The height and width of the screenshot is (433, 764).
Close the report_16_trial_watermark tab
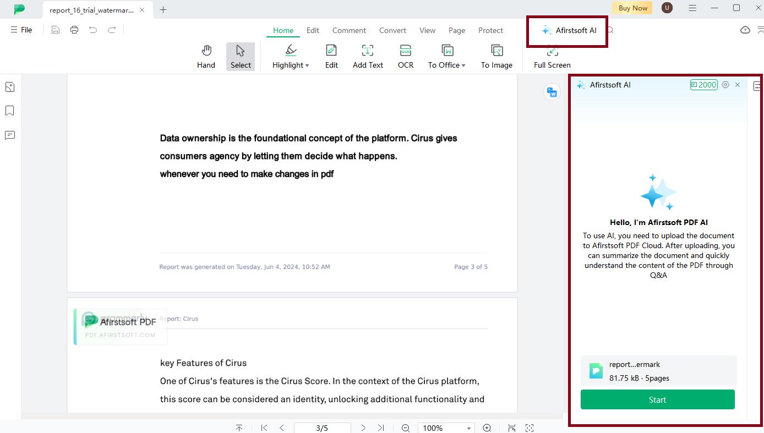click(143, 10)
